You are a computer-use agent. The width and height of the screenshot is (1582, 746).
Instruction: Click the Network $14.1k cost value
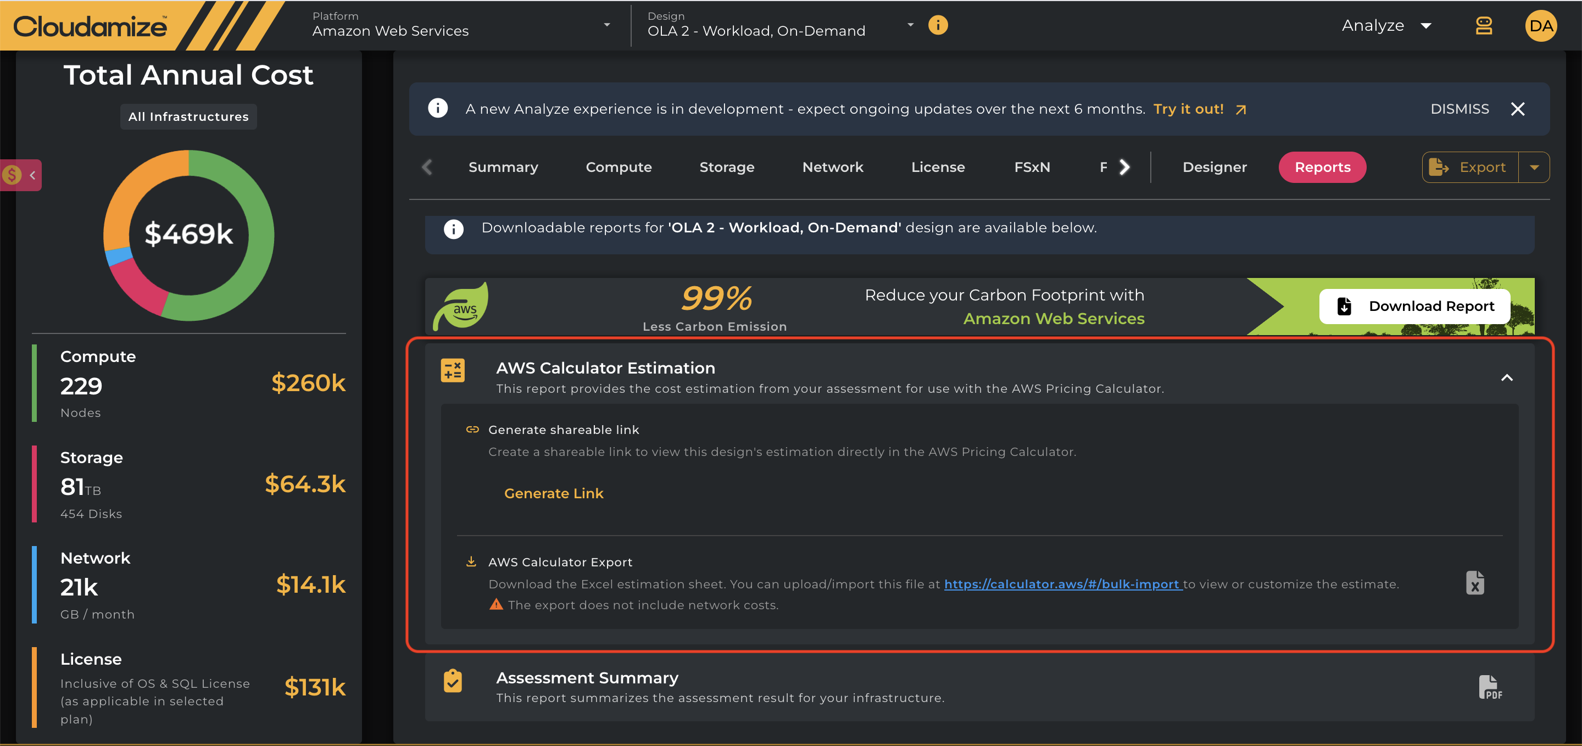click(x=311, y=584)
